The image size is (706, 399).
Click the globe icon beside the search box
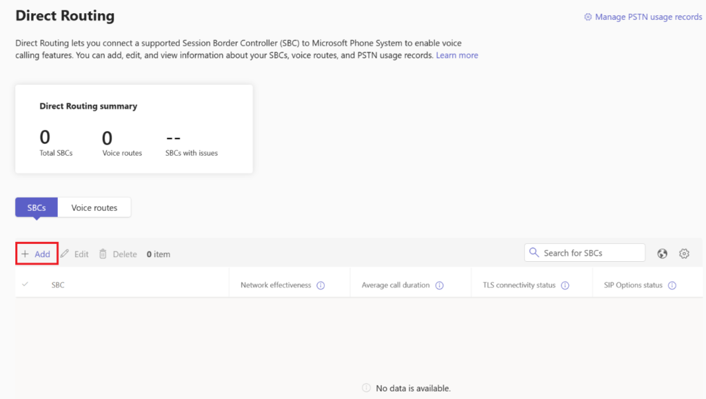tap(662, 254)
